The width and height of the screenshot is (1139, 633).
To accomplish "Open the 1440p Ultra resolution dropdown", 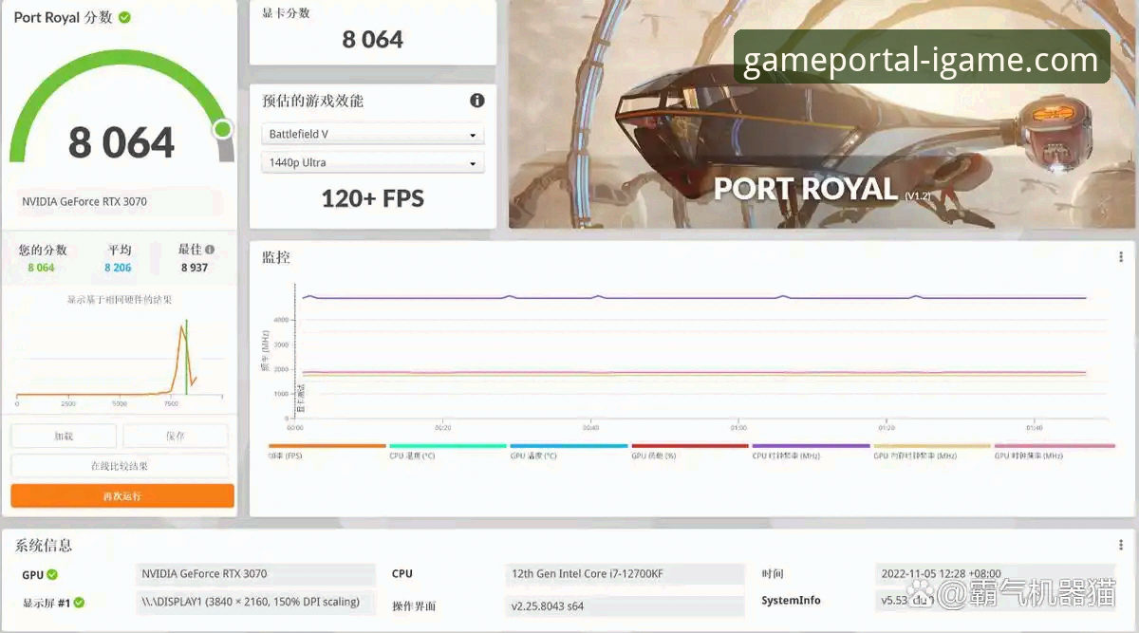I will pos(372,163).
